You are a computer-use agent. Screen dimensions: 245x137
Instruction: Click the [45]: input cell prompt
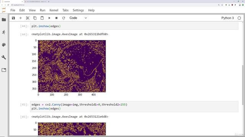24,105
